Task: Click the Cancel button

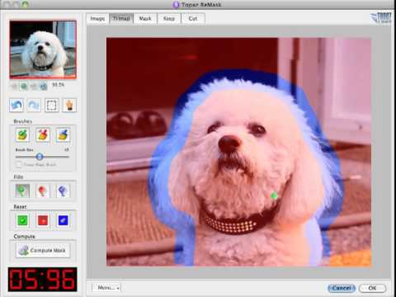Action: click(x=342, y=288)
